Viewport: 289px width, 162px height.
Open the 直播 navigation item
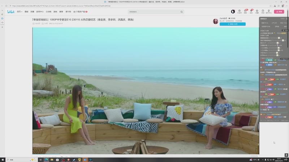point(32,12)
